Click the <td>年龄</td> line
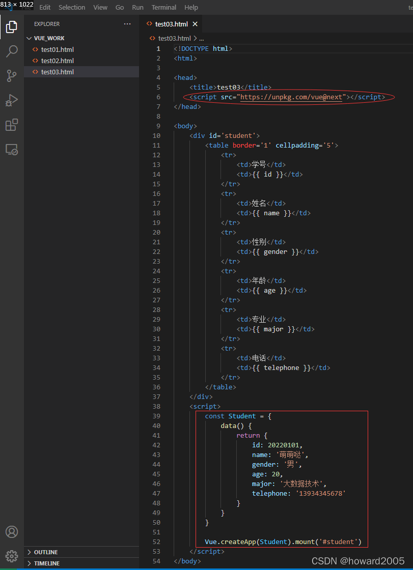413x570 pixels. [261, 281]
